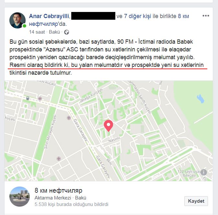Open the '7 diğer kişi' tagged people link
The height and width of the screenshot is (215, 218).
click(x=137, y=16)
